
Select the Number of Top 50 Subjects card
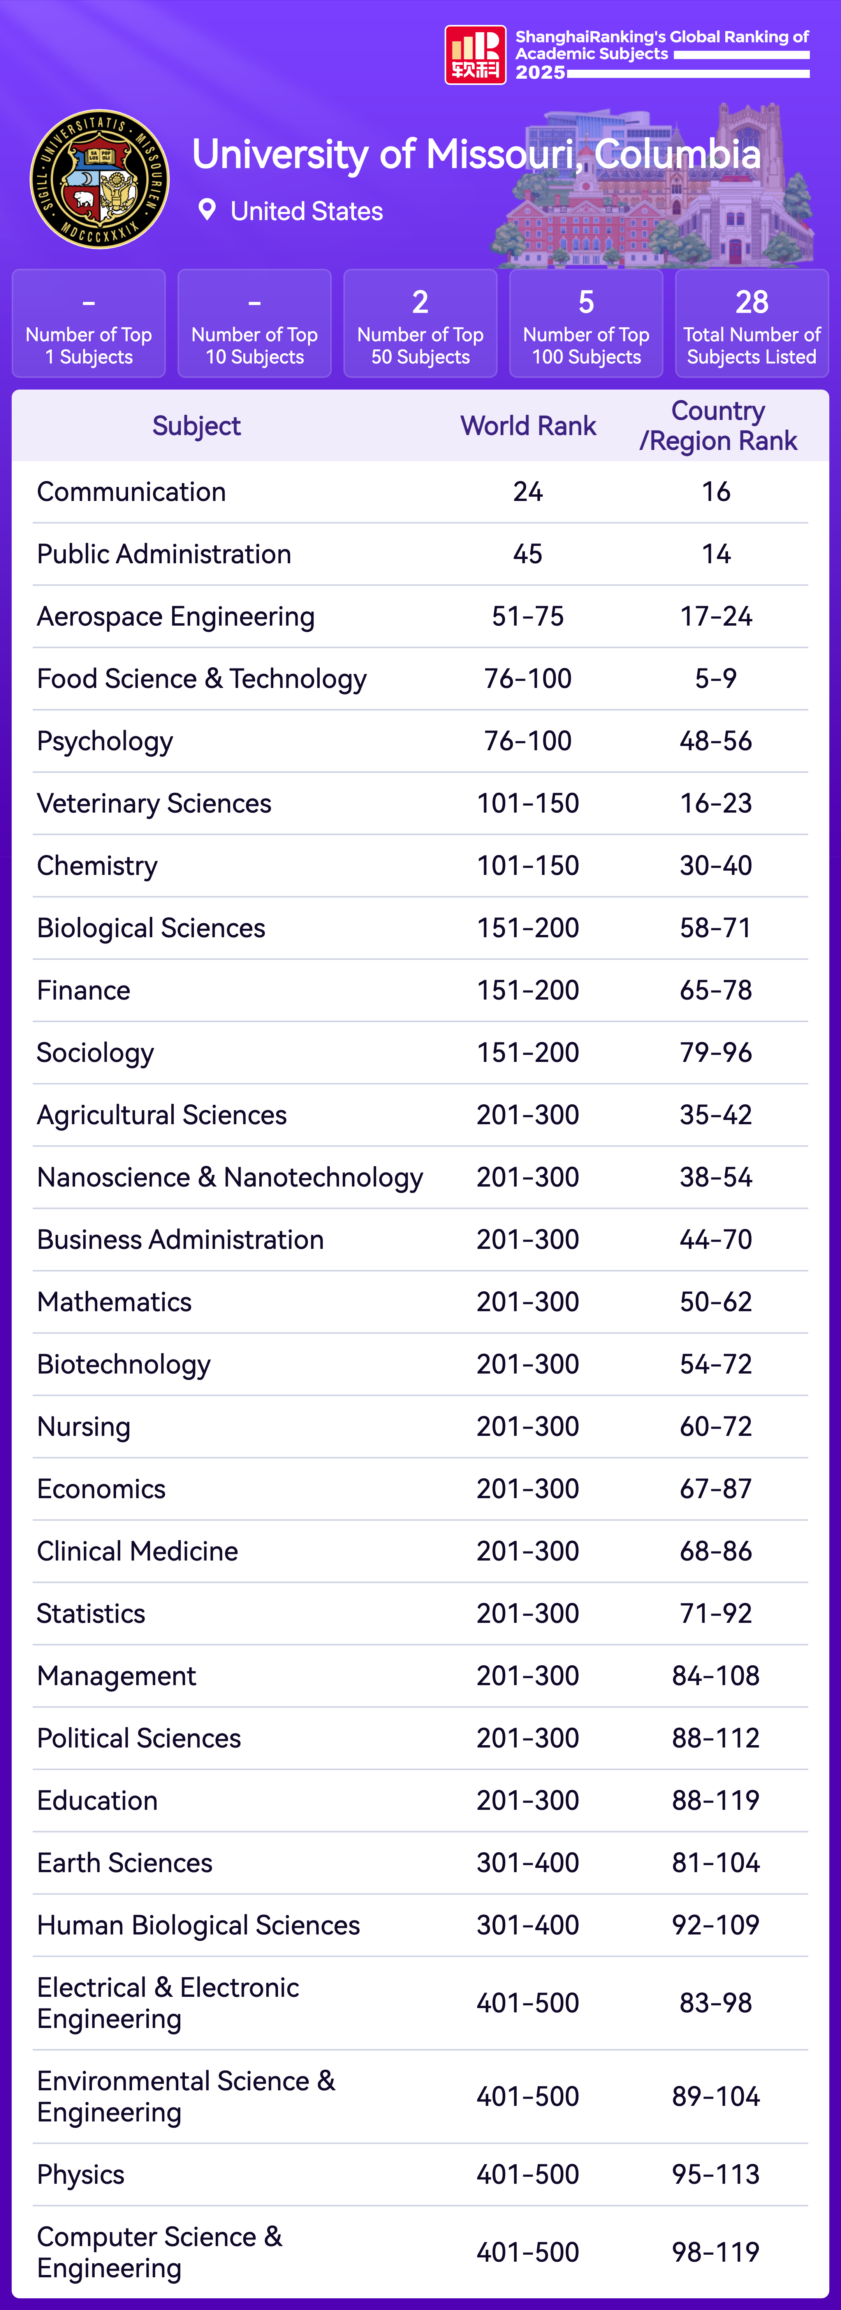[x=420, y=324]
